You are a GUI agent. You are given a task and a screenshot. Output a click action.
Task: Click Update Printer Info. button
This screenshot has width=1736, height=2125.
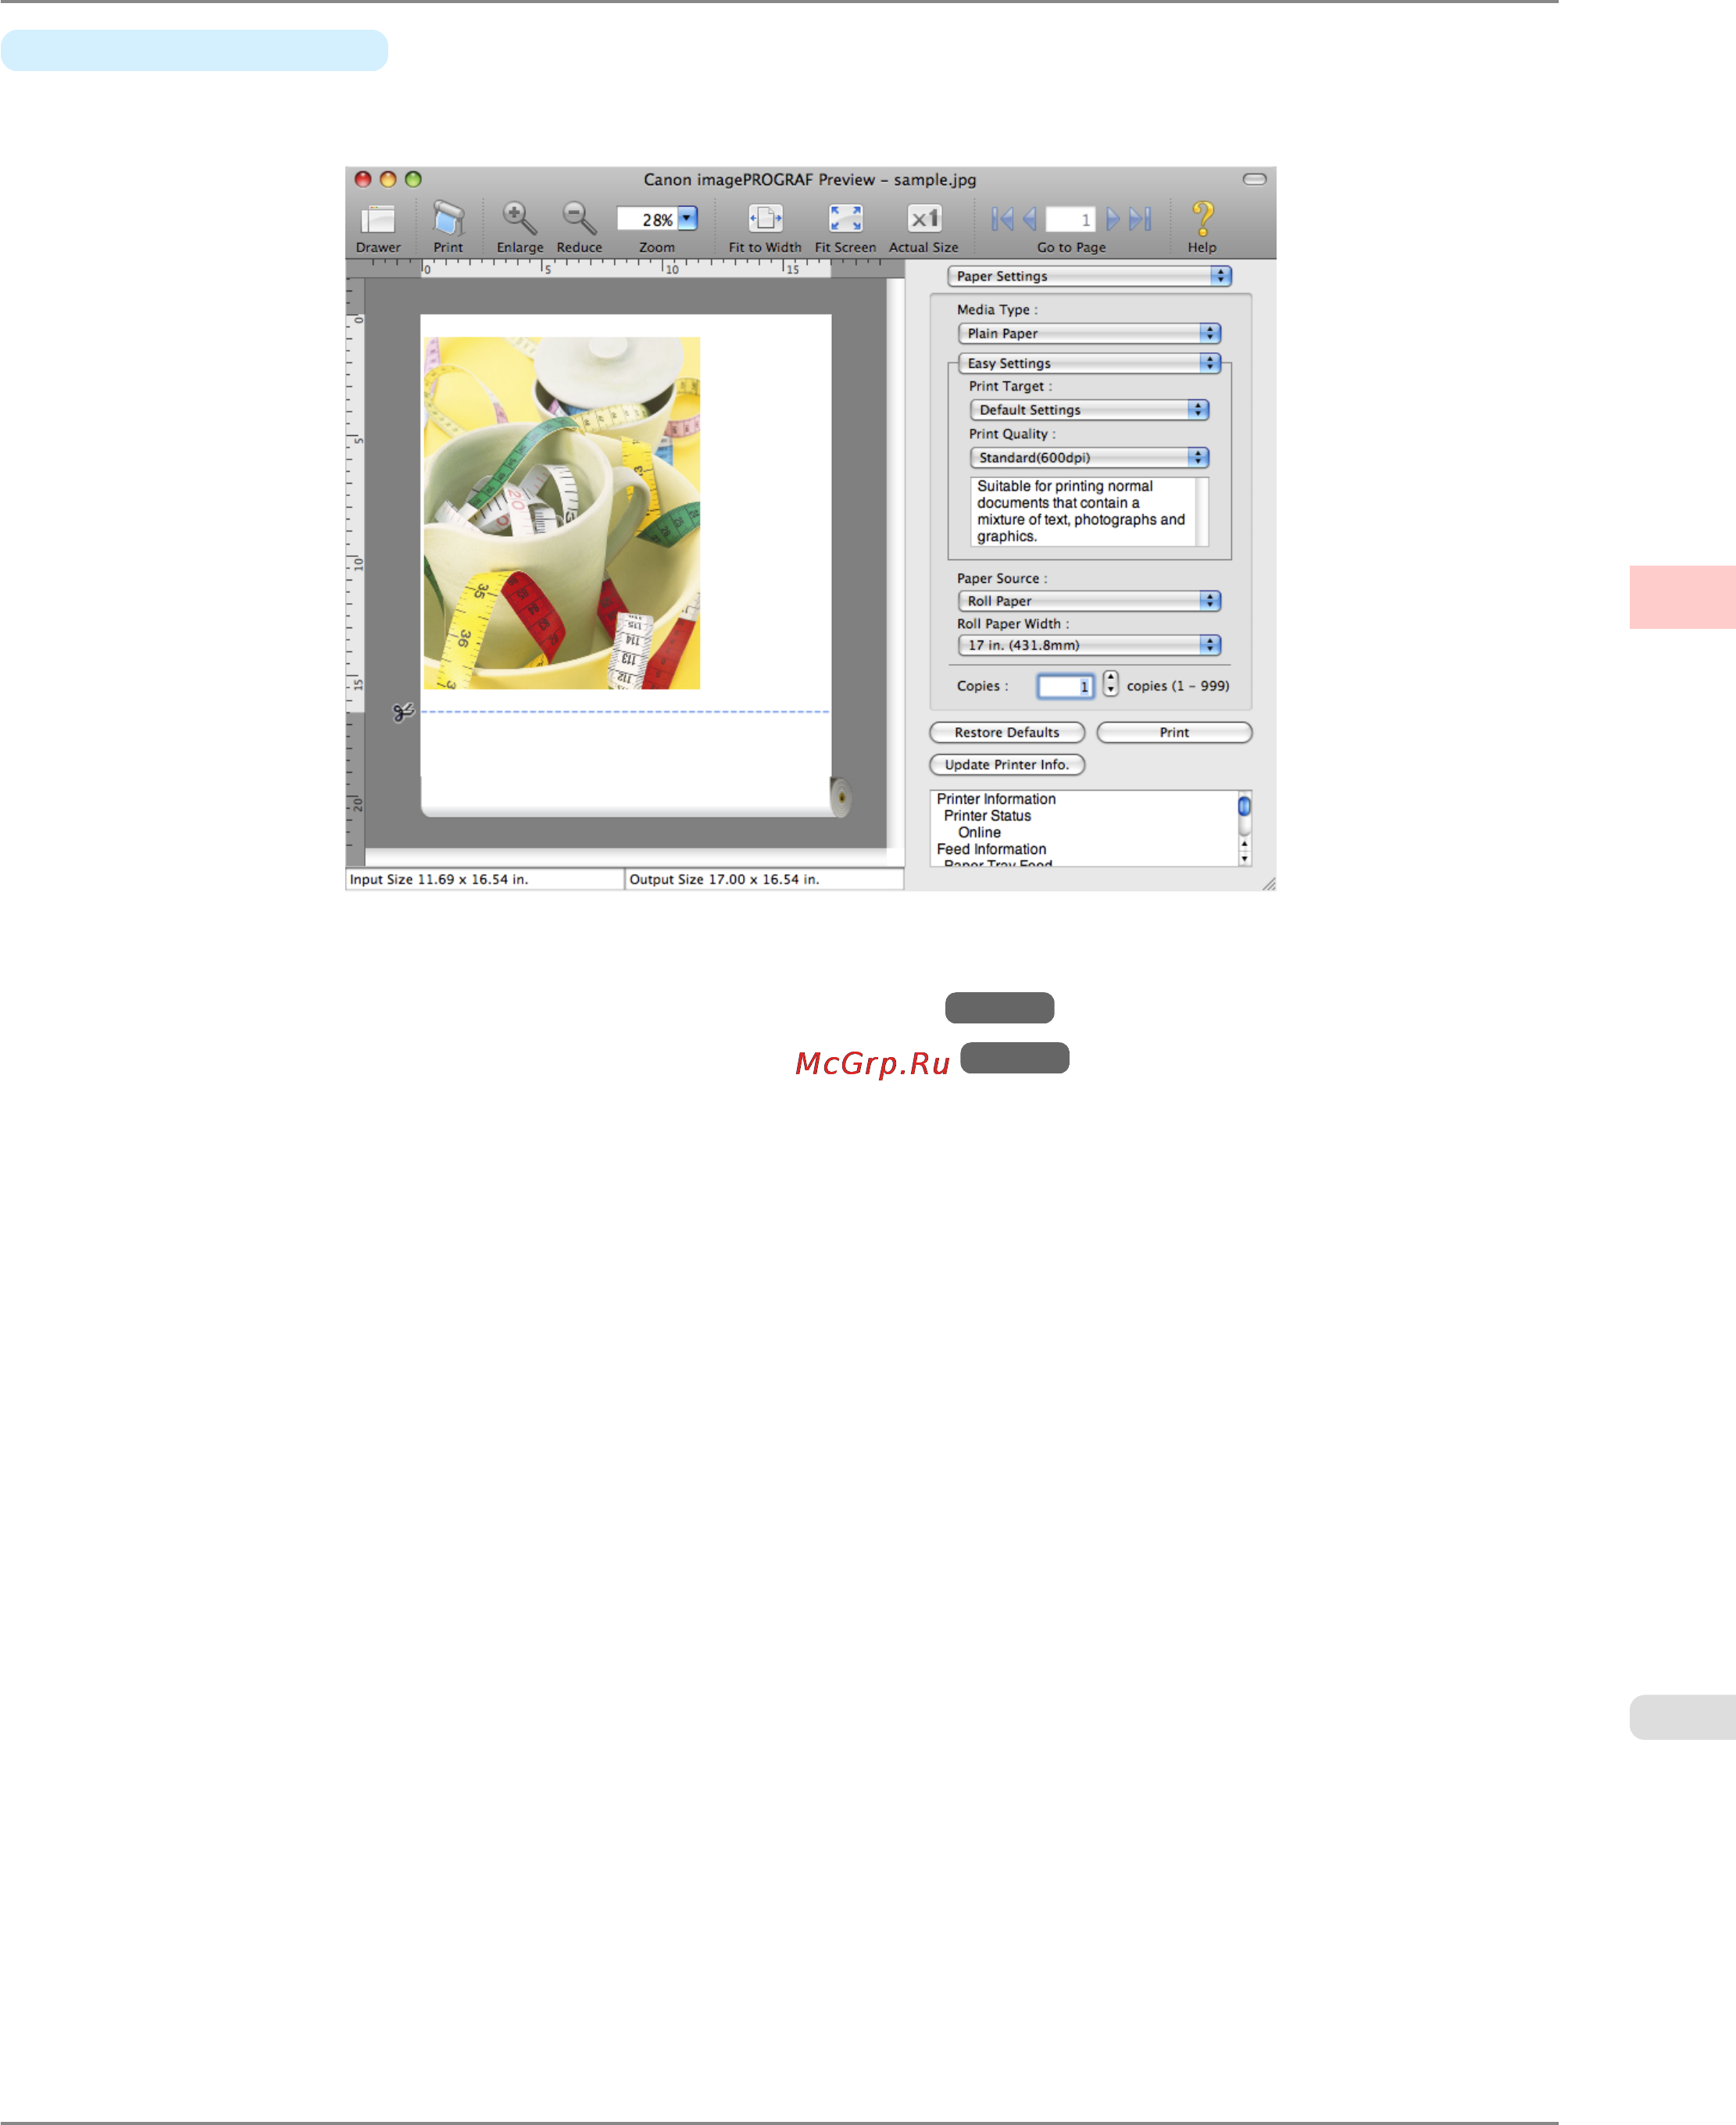[1007, 764]
